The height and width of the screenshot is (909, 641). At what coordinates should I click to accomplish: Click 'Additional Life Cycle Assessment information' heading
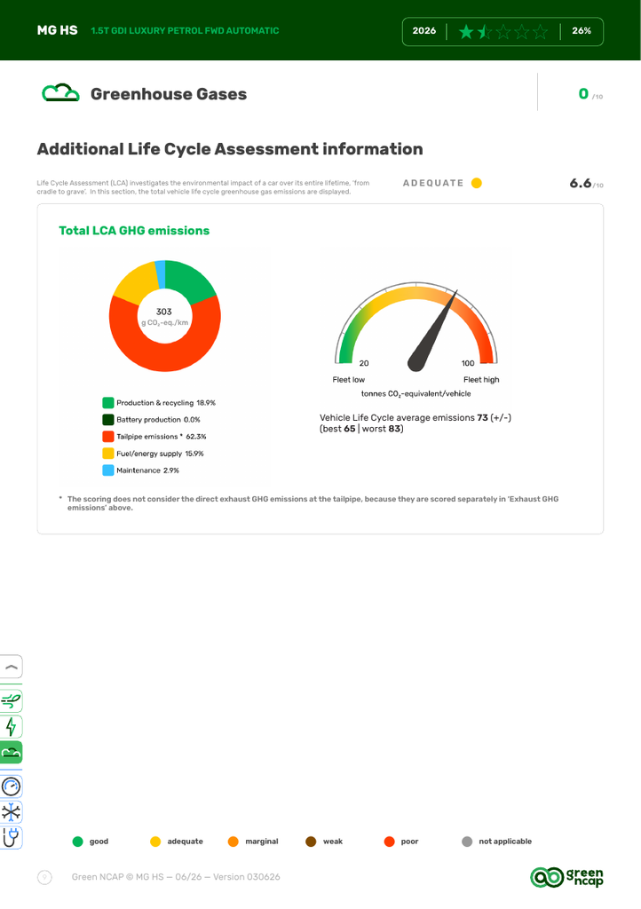coord(230,149)
